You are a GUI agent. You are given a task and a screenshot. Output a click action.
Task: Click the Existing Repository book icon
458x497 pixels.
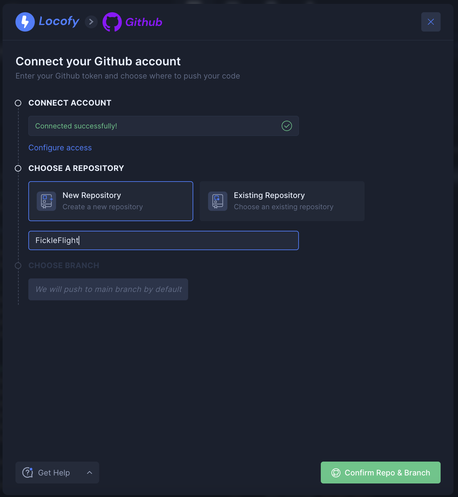click(218, 201)
